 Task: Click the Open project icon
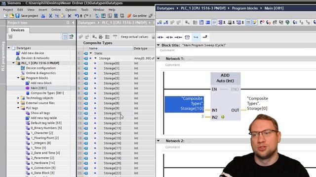coord(11,16)
